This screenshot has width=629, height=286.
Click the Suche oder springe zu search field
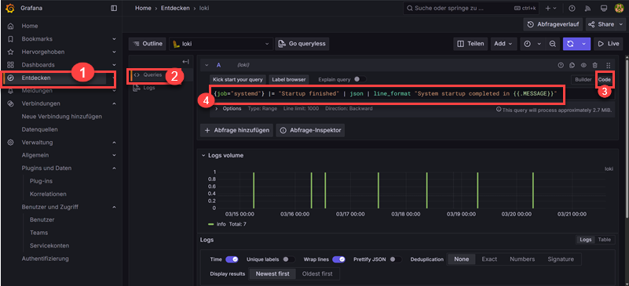tap(471, 8)
